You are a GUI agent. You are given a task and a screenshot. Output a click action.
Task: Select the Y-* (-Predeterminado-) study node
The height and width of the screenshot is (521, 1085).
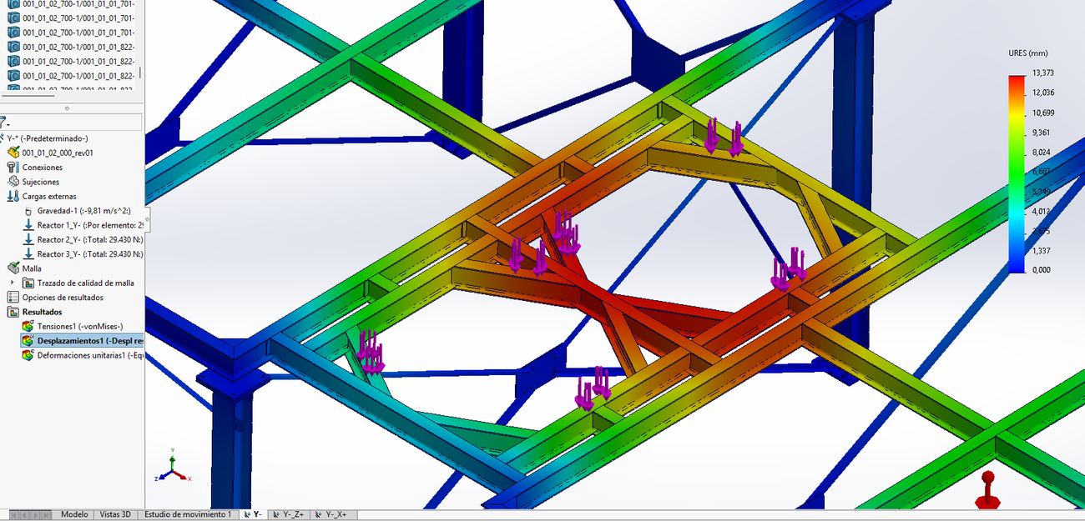pos(47,138)
